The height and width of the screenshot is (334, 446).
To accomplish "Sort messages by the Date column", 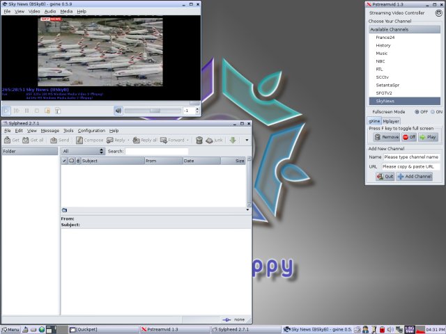I will pyautogui.click(x=201, y=161).
